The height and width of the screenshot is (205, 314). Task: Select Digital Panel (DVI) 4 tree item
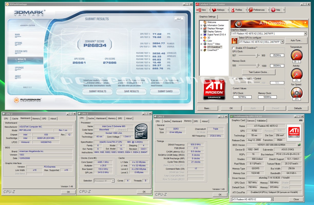[214, 35]
